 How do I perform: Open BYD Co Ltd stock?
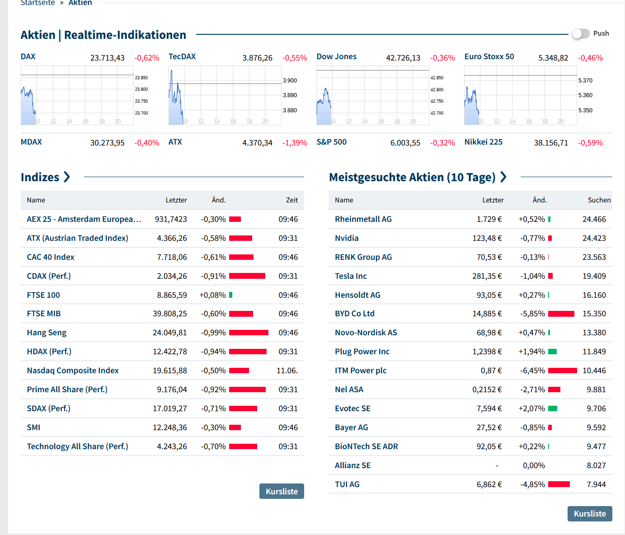click(x=355, y=314)
